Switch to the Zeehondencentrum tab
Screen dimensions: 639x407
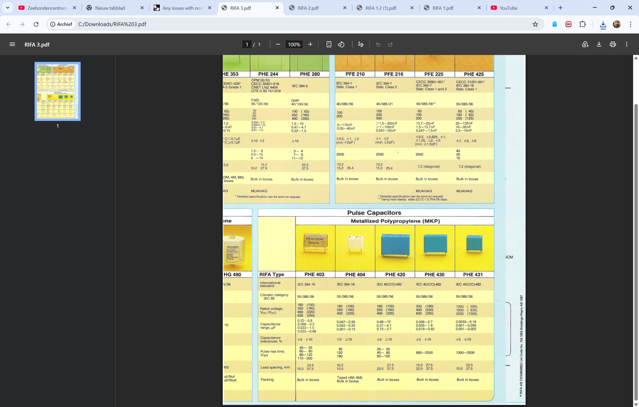point(48,8)
